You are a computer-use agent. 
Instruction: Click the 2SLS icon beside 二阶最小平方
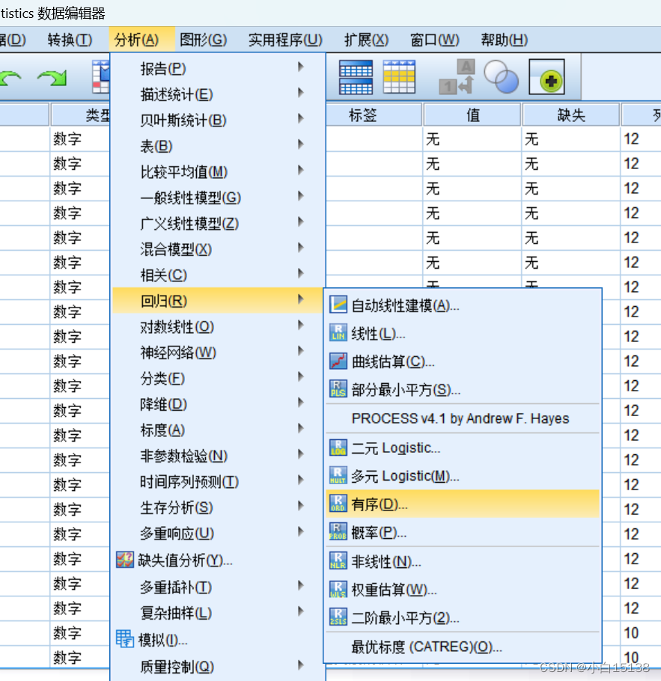click(x=338, y=617)
